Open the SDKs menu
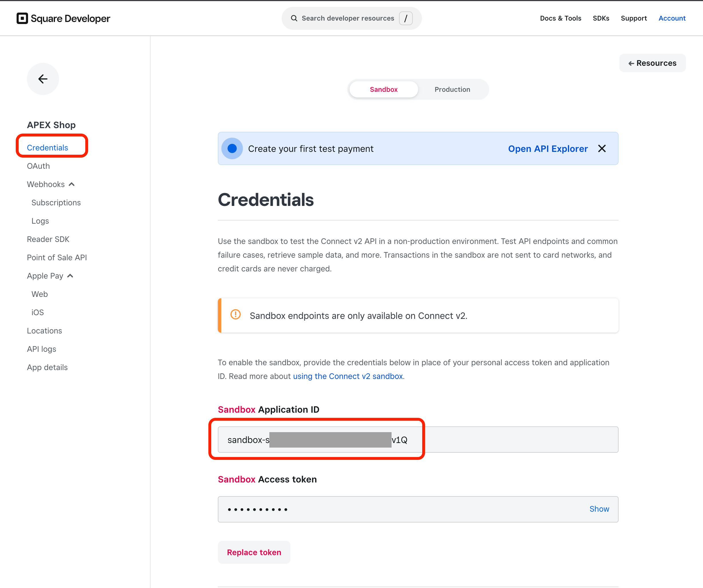The image size is (703, 588). click(x=601, y=18)
